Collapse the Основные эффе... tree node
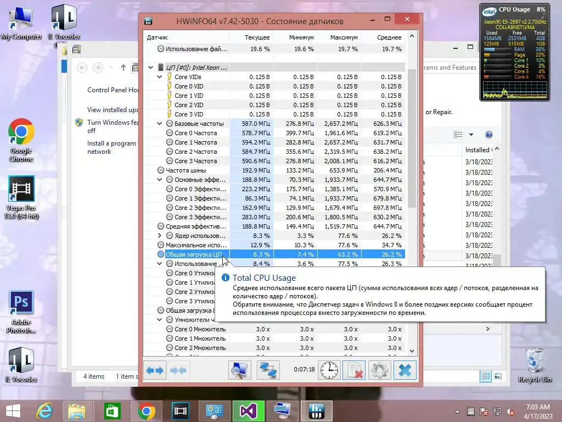 [x=160, y=180]
